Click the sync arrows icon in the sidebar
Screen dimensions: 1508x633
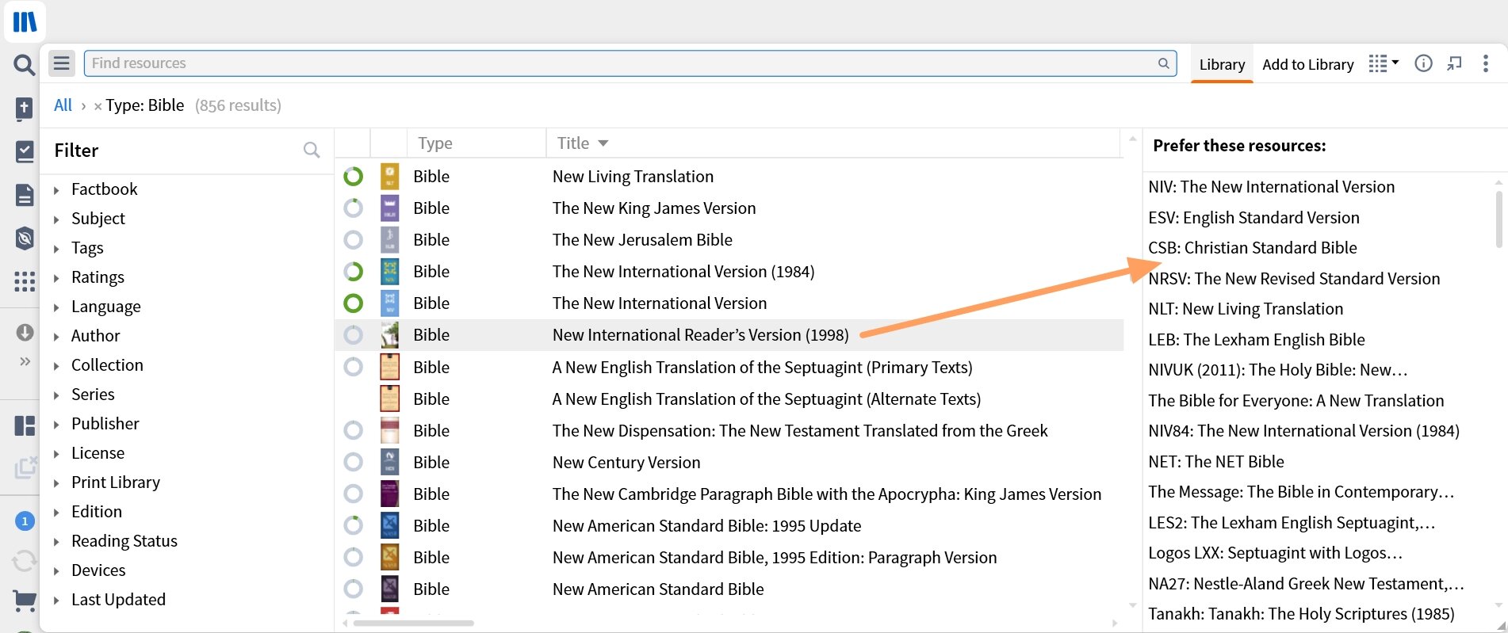point(25,561)
